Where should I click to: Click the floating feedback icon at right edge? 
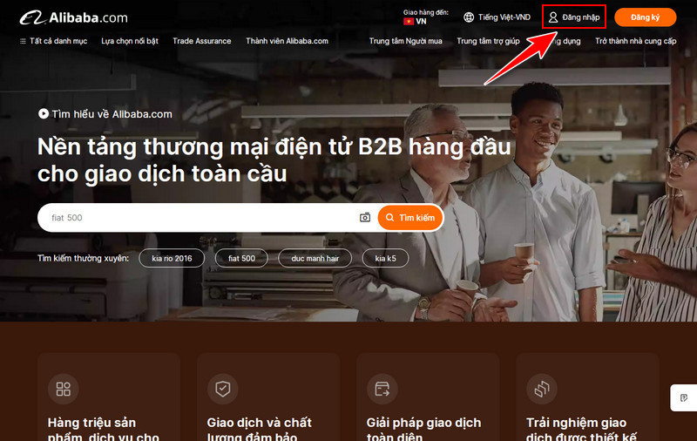click(684, 397)
